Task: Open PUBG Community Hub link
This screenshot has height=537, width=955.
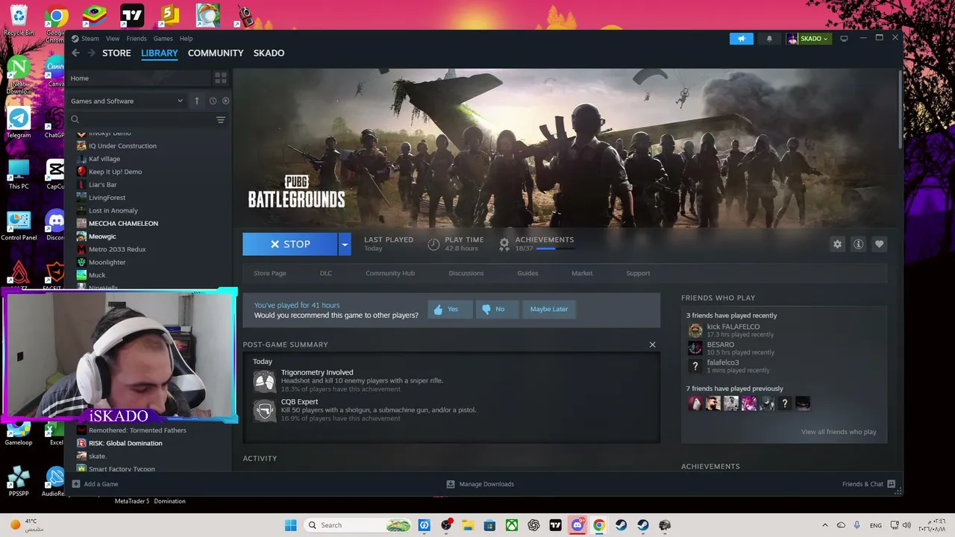Action: (x=390, y=273)
